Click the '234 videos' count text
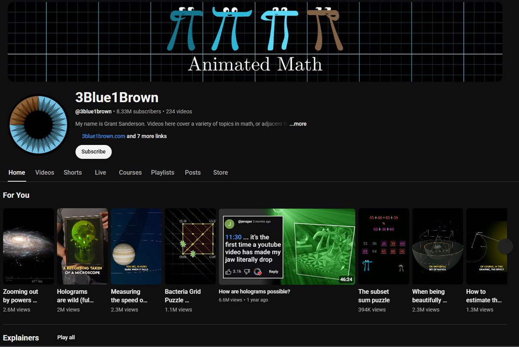Screen dimensions: 519x347 pos(179,112)
